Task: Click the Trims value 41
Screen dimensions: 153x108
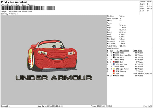Action: coord(120,23)
